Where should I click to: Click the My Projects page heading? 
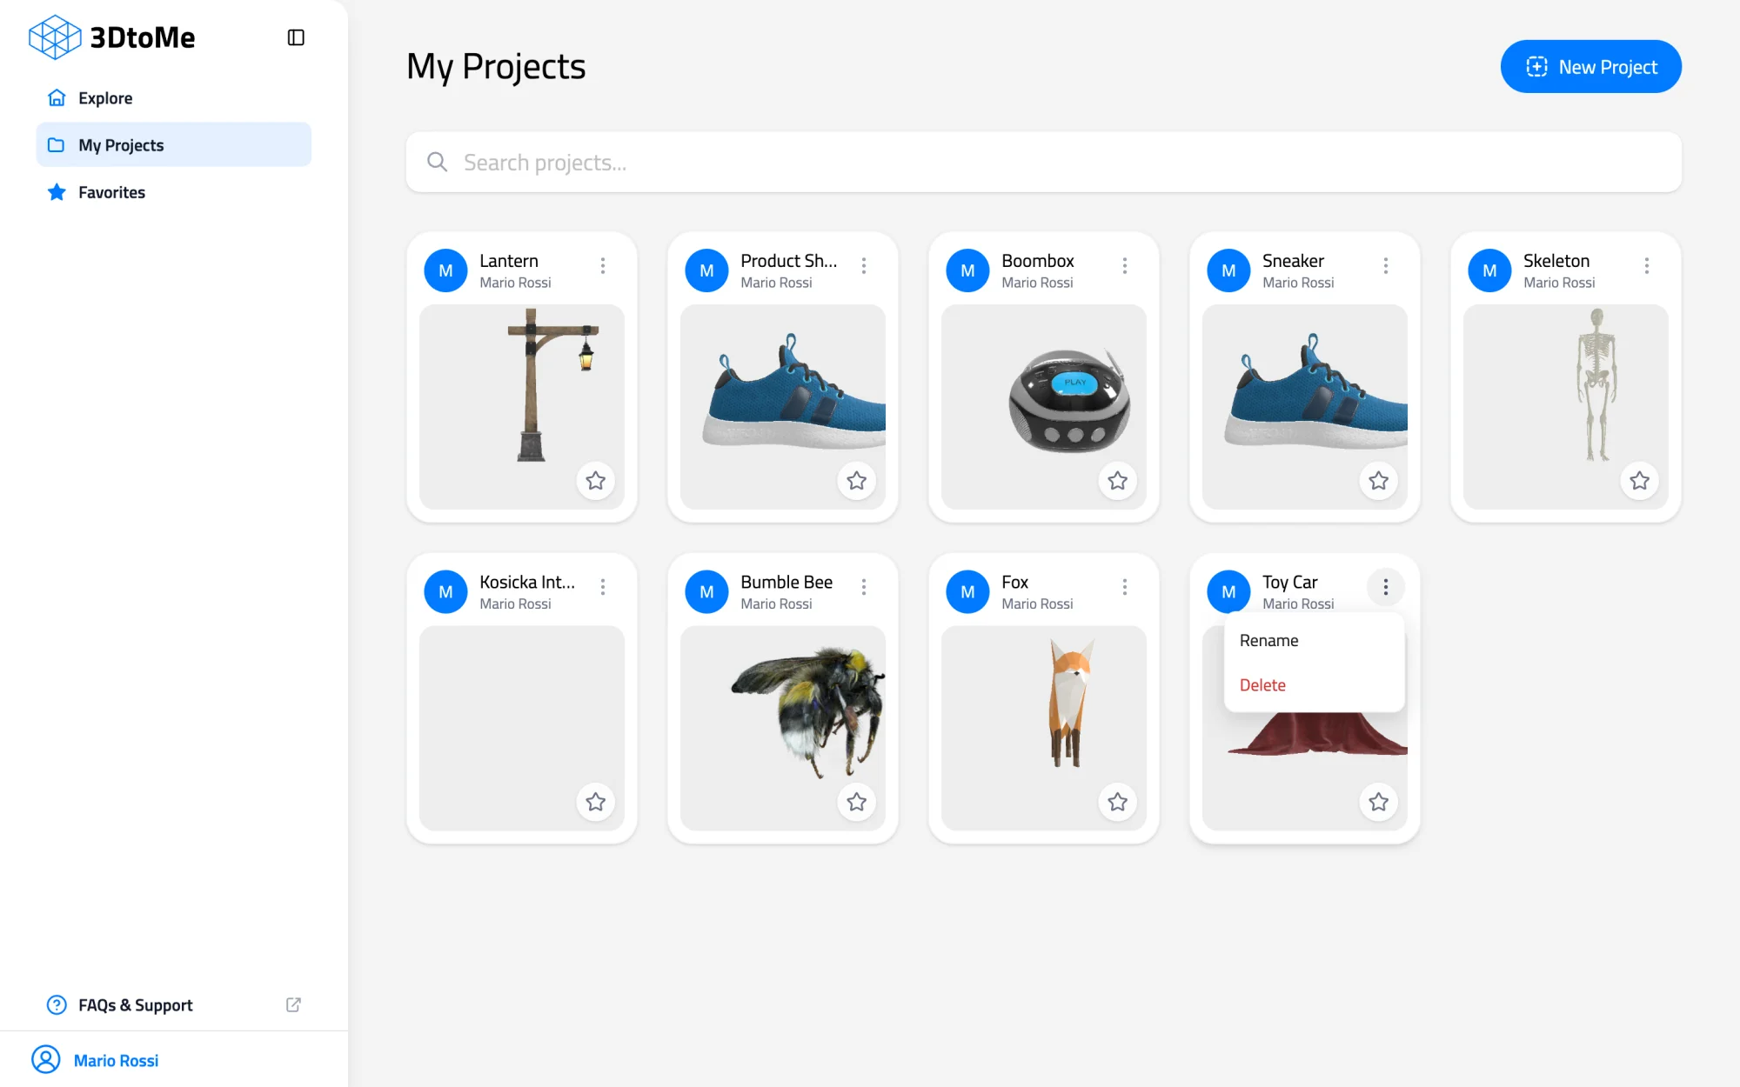click(496, 68)
